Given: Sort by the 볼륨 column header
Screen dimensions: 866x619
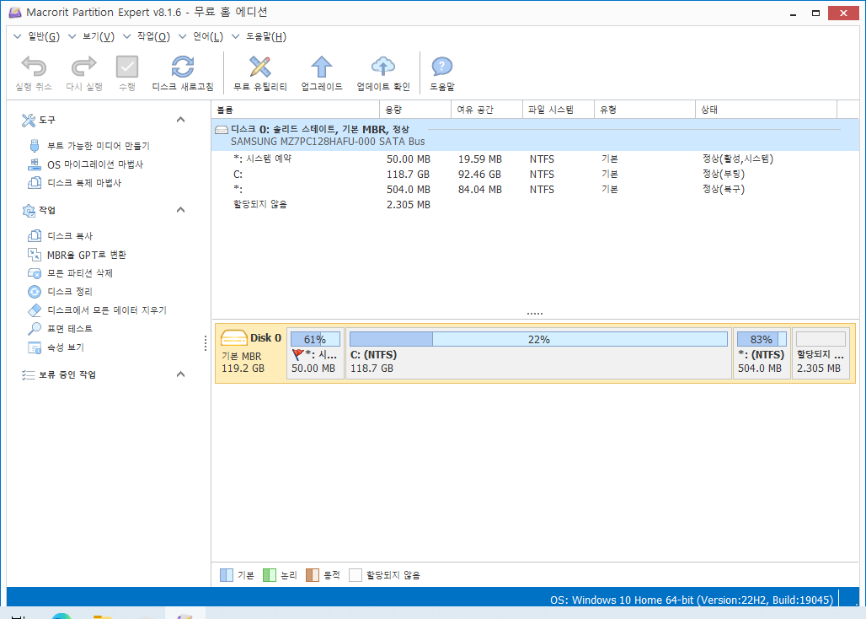Looking at the screenshot, I should coord(296,110).
